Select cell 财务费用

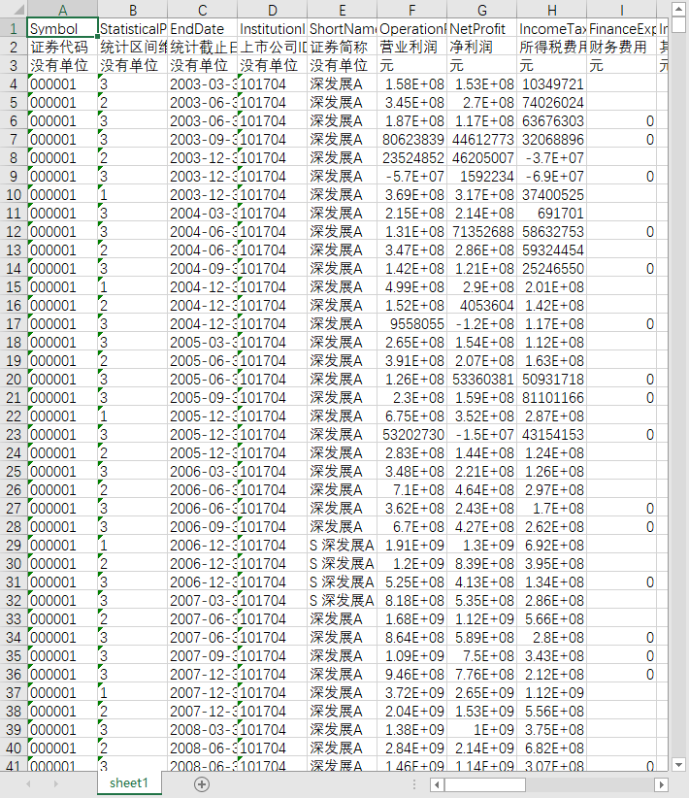[x=621, y=47]
